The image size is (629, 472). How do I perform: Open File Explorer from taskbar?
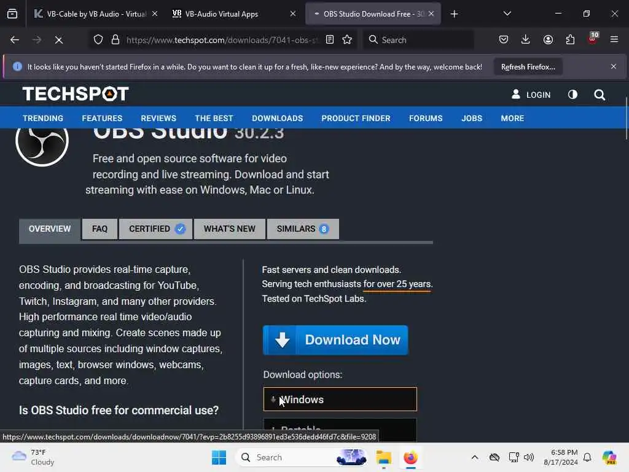pyautogui.click(x=383, y=457)
